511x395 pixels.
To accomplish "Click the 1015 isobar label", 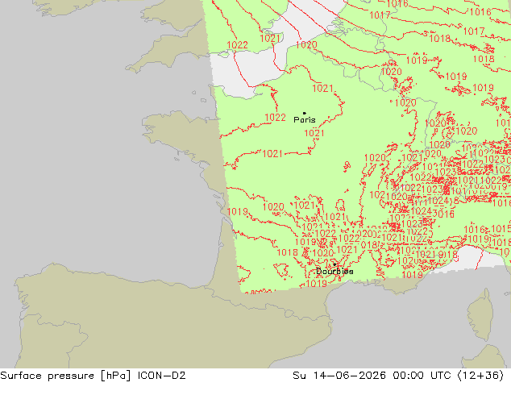I will (x=501, y=229).
